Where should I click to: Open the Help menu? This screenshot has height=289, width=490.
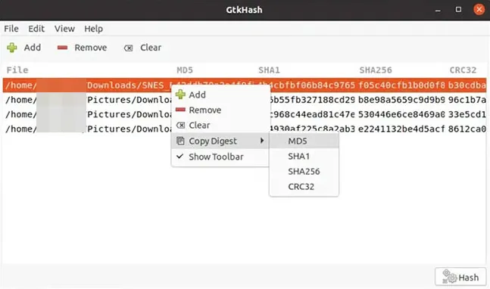click(93, 29)
